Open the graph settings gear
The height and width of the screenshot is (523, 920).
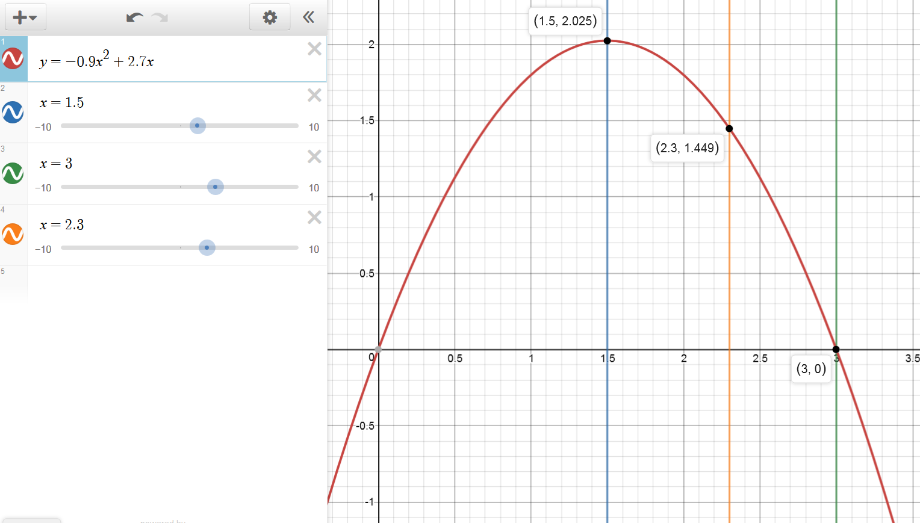click(x=270, y=17)
